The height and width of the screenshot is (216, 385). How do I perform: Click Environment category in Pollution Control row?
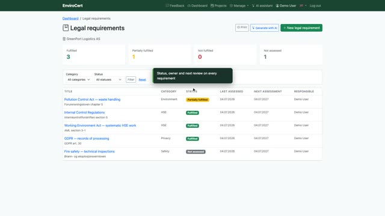(169, 99)
